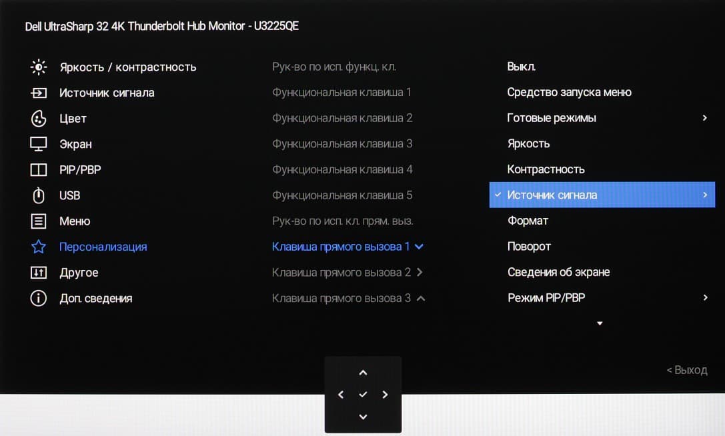Click the < Выход exit button
This screenshot has height=436, width=725.
pos(686,370)
